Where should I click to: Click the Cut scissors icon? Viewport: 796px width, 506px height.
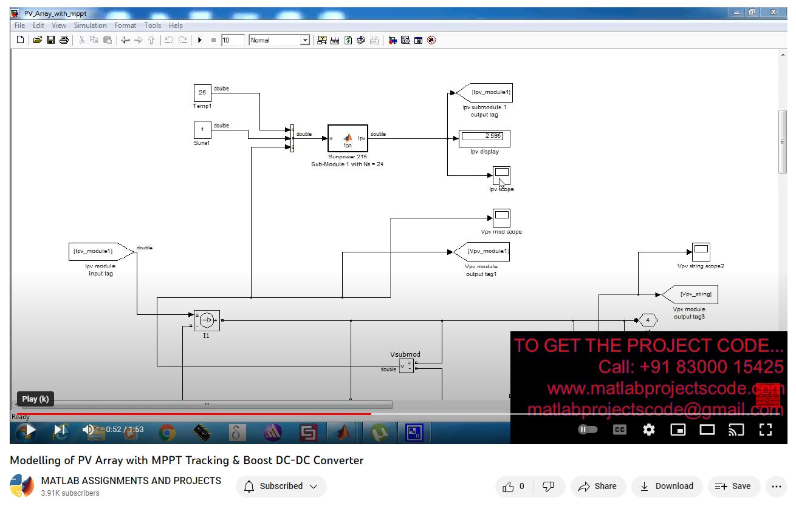(x=81, y=40)
